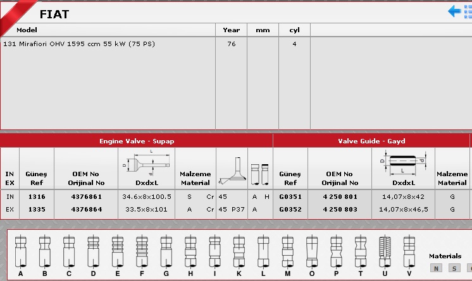This screenshot has height=281, width=472.
Task: Select valve stem tip type U
Action: pyautogui.click(x=385, y=254)
